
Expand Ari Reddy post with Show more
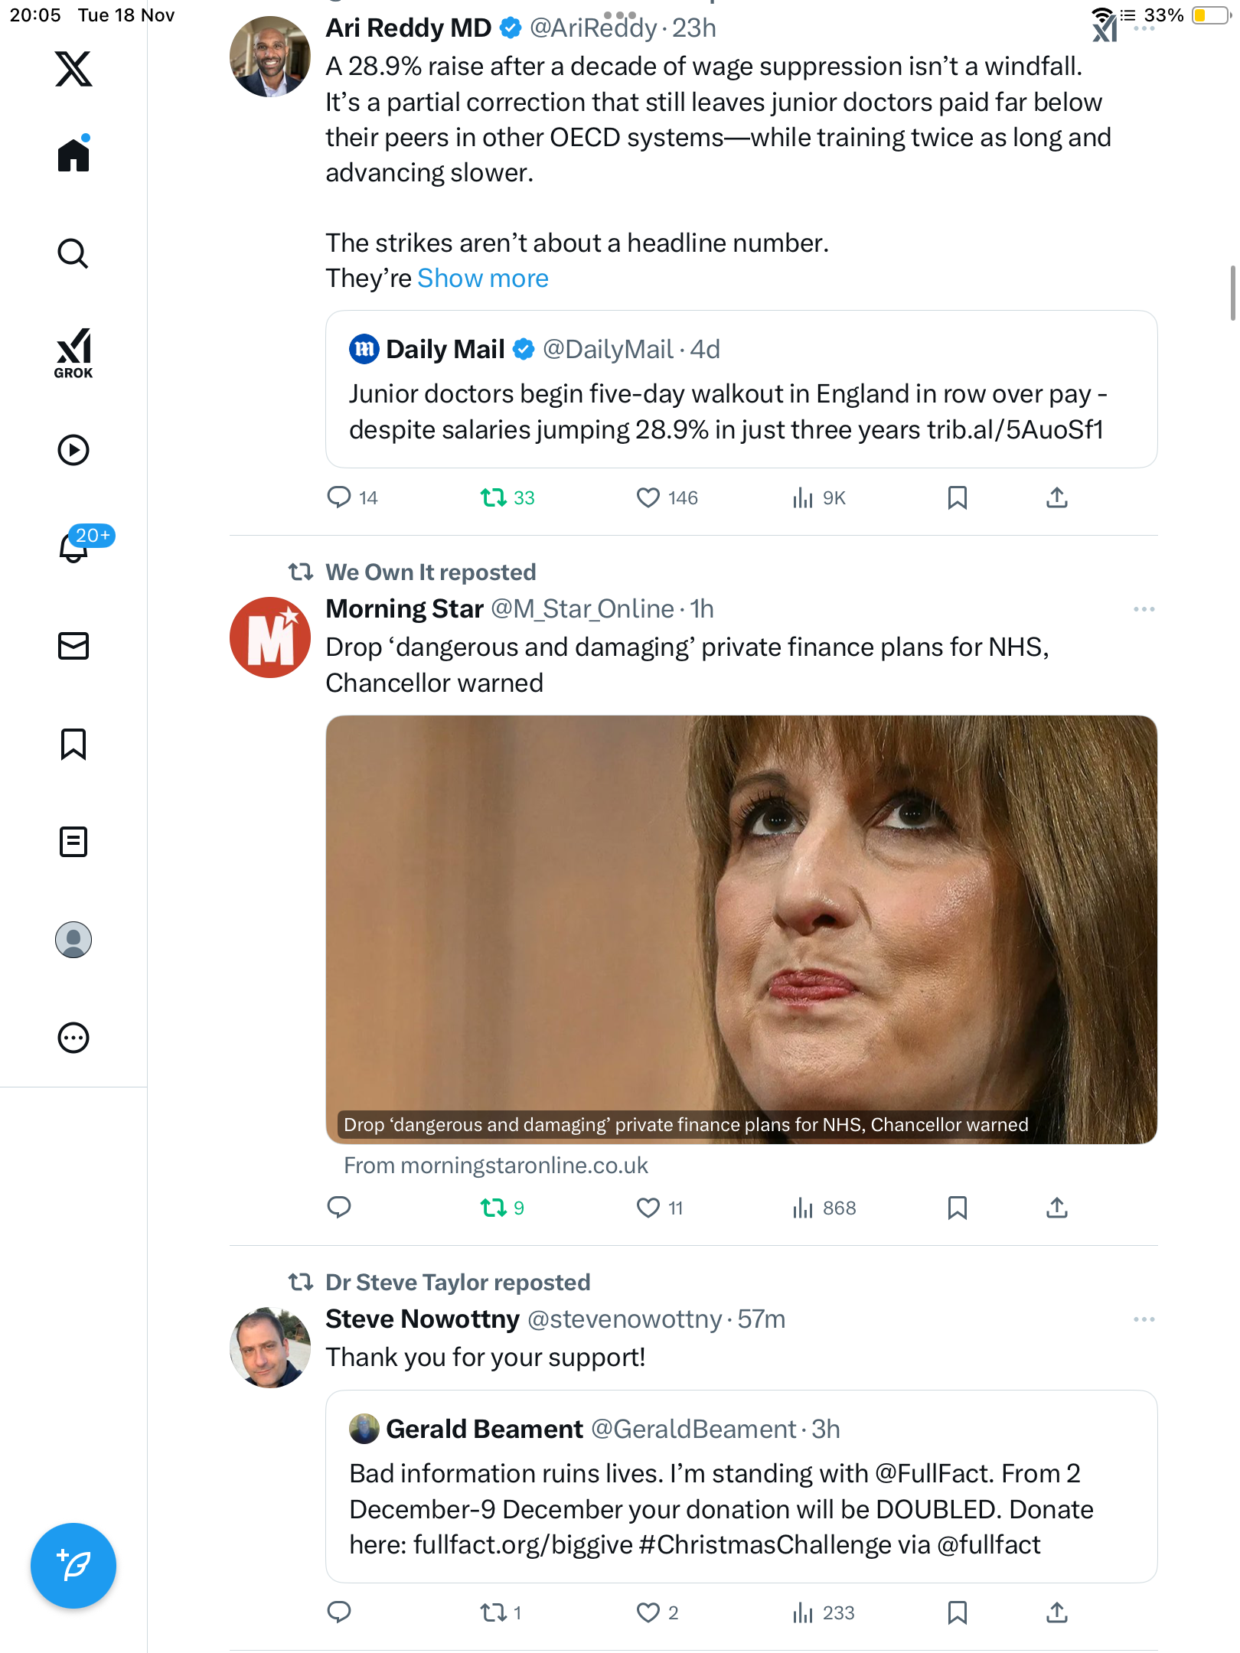click(x=483, y=279)
